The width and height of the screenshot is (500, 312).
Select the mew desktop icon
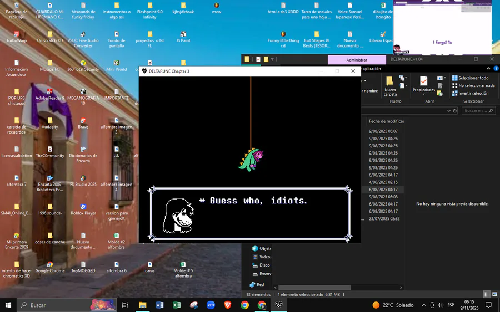(217, 8)
